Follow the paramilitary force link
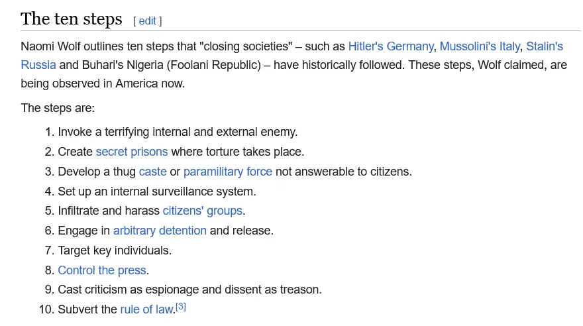This screenshot has width=583, height=326. (x=227, y=172)
